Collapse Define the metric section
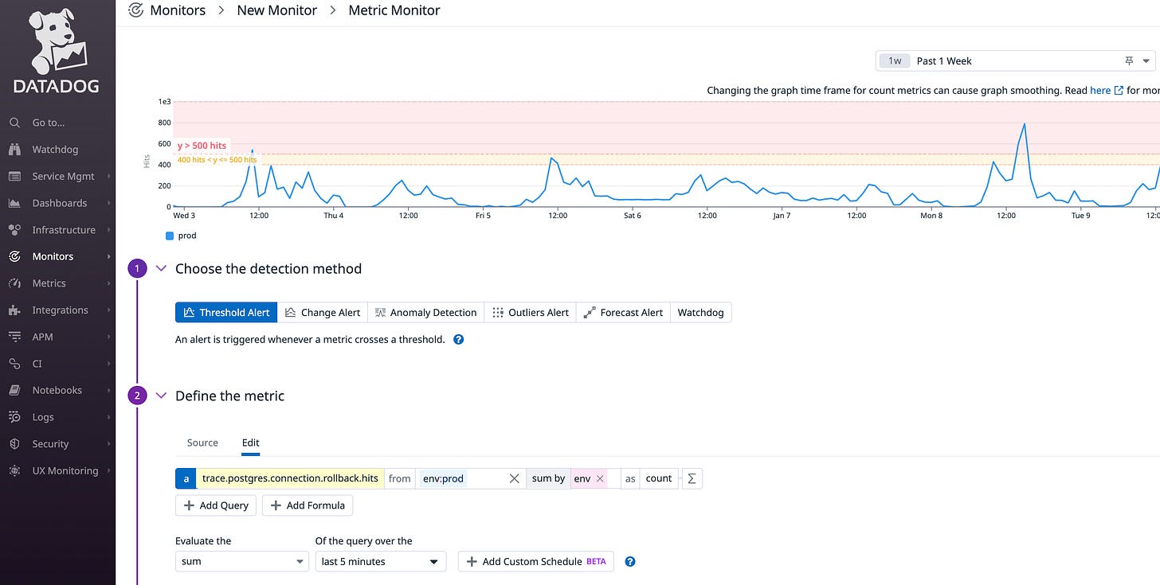1160x585 pixels. pos(162,396)
